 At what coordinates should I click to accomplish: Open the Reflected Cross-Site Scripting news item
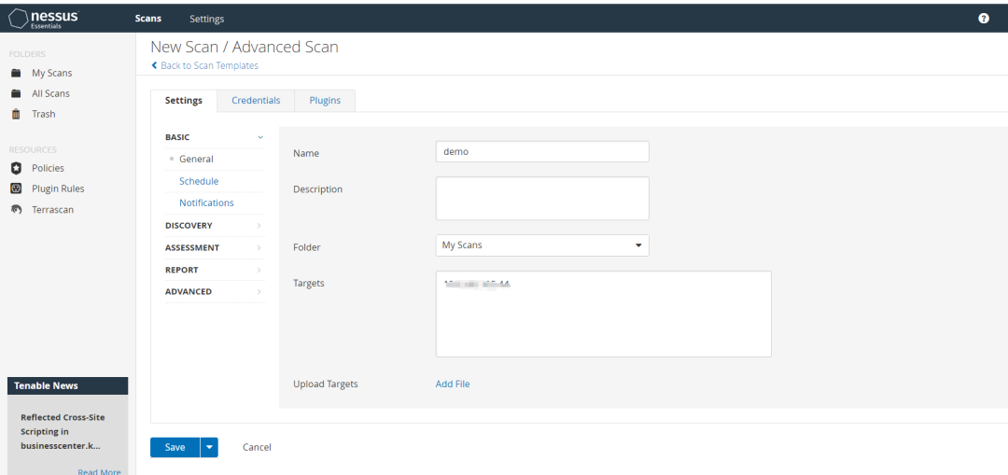(x=63, y=431)
